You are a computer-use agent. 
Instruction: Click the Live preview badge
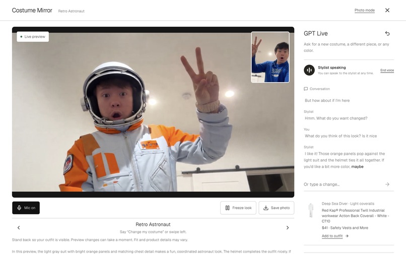click(33, 37)
